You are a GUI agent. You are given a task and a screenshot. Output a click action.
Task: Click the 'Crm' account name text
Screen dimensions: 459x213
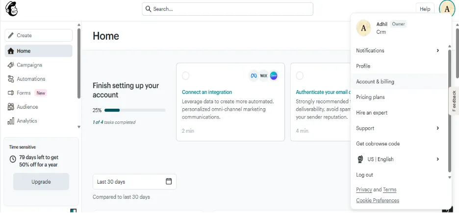(381, 32)
